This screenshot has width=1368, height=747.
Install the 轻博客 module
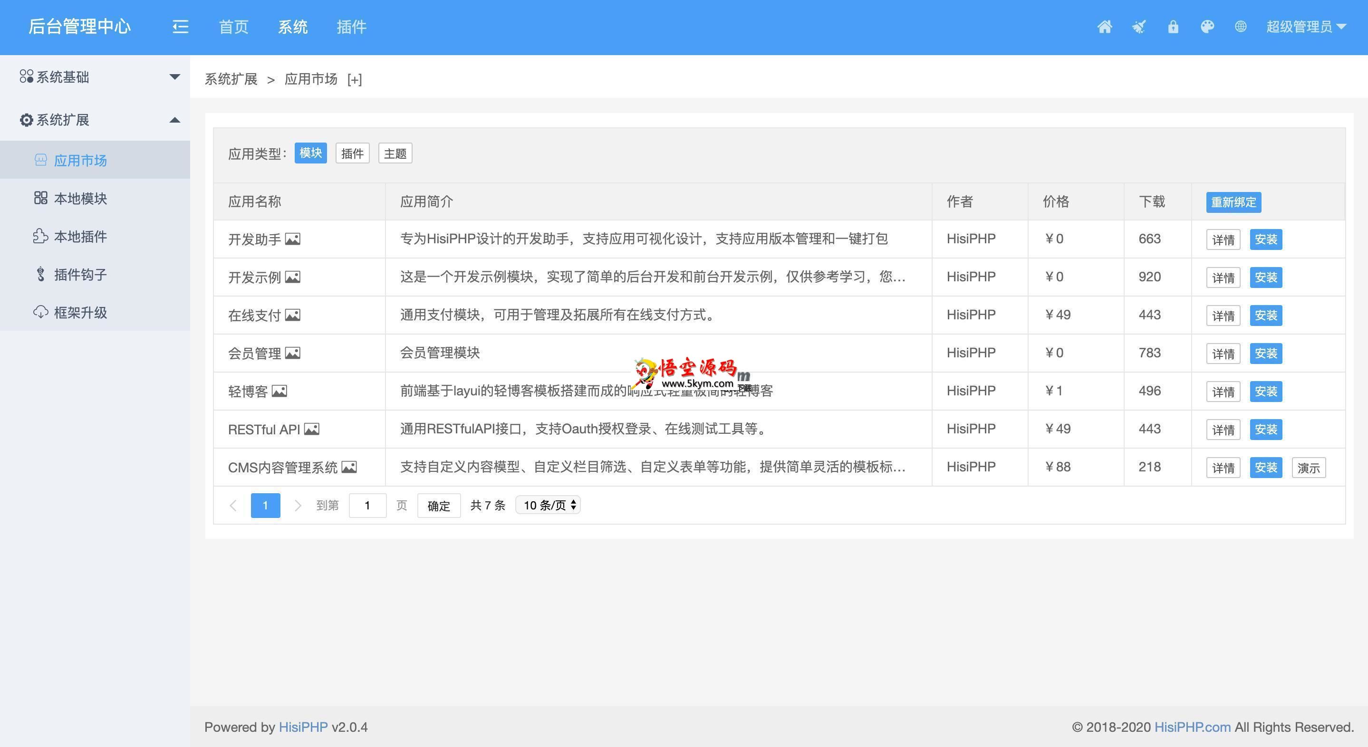tap(1266, 391)
